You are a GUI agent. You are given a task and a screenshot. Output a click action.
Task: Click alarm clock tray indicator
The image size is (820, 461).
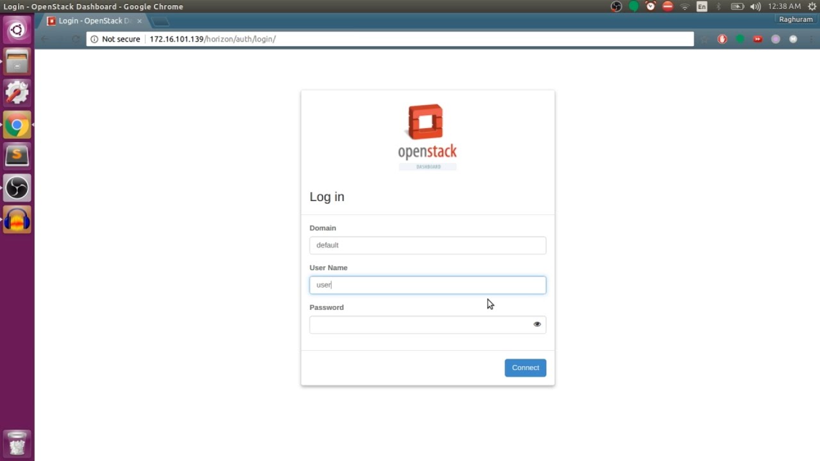651,6
